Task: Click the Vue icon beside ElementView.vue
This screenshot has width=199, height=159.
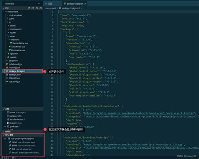Action: [x=11, y=43]
